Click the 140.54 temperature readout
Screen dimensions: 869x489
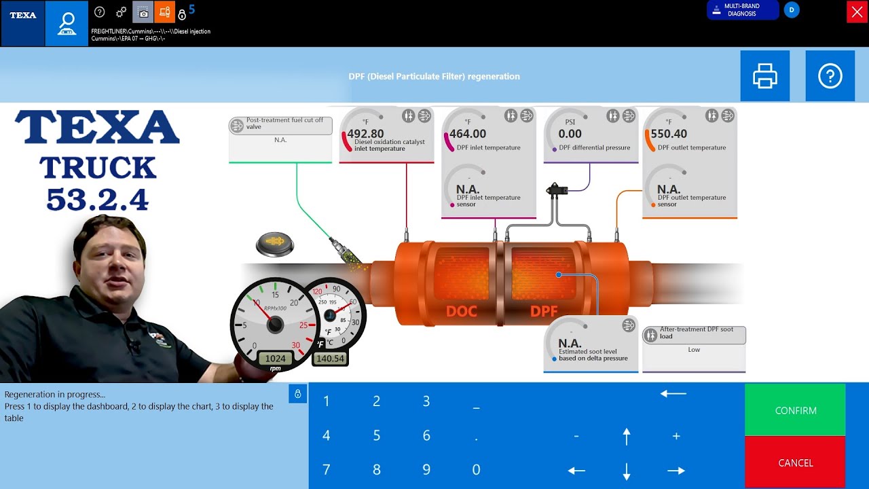[x=329, y=359]
